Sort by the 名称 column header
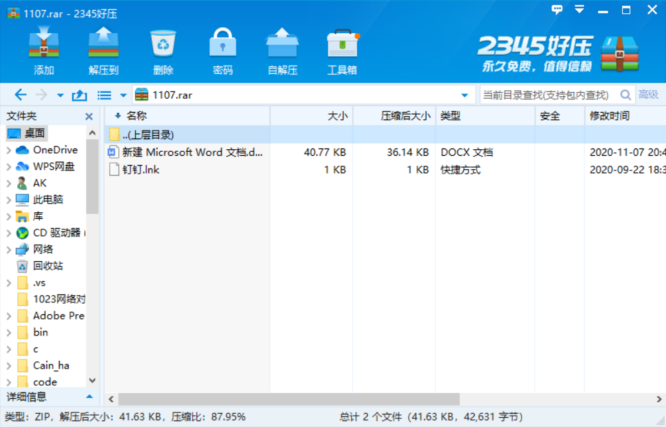Viewport: 666px width, 427px height. (x=187, y=115)
